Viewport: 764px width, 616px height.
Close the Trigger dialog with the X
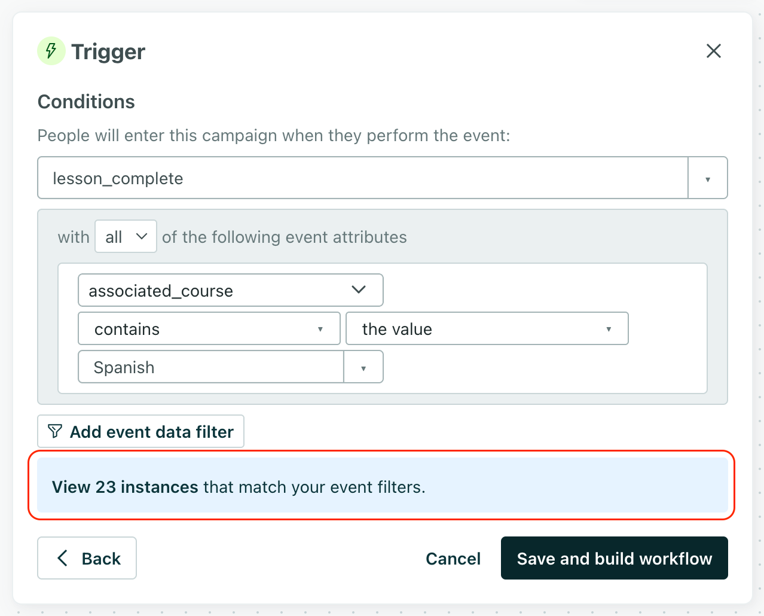pyautogui.click(x=713, y=51)
